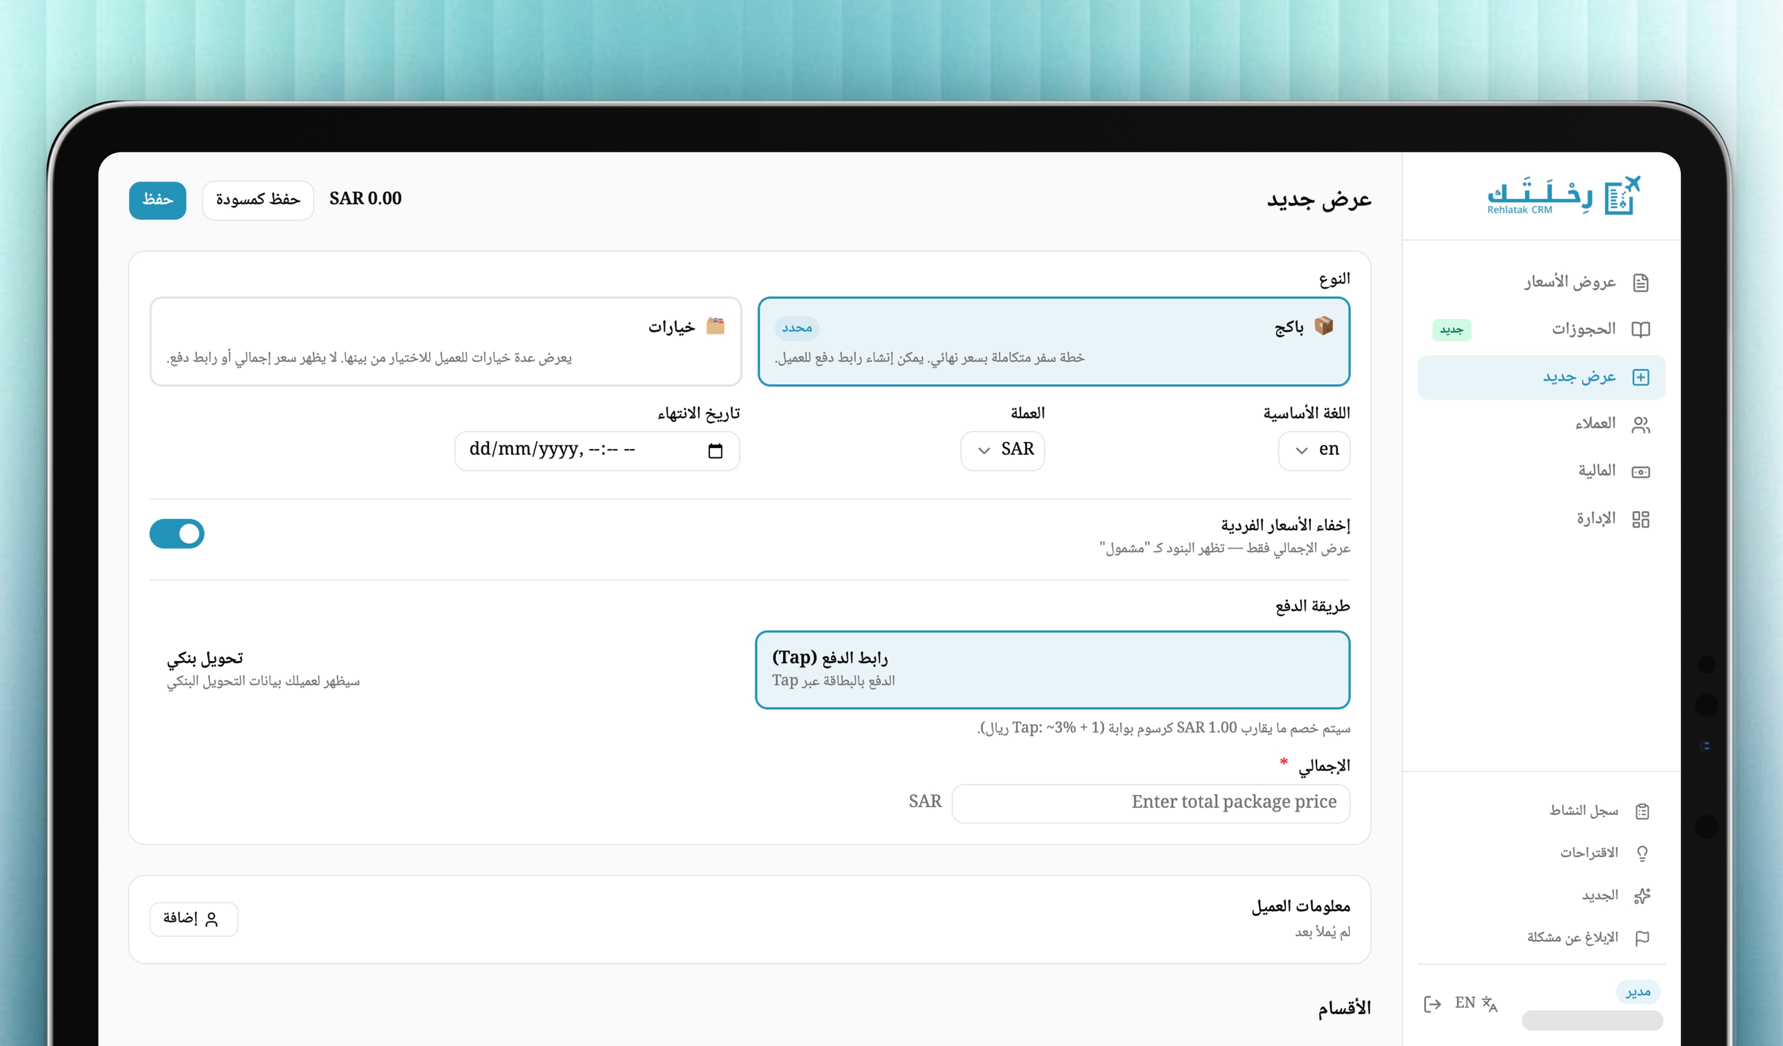This screenshot has height=1046, width=1783.
Task: Click the plus-square icon beside عرض جديد
Action: tap(1640, 377)
